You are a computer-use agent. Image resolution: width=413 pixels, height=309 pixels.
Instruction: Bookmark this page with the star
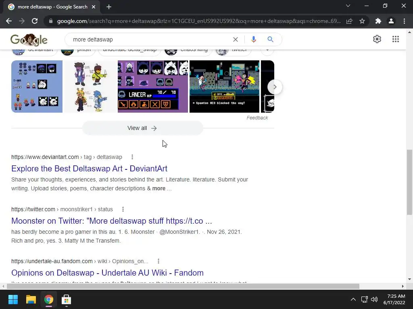362,21
